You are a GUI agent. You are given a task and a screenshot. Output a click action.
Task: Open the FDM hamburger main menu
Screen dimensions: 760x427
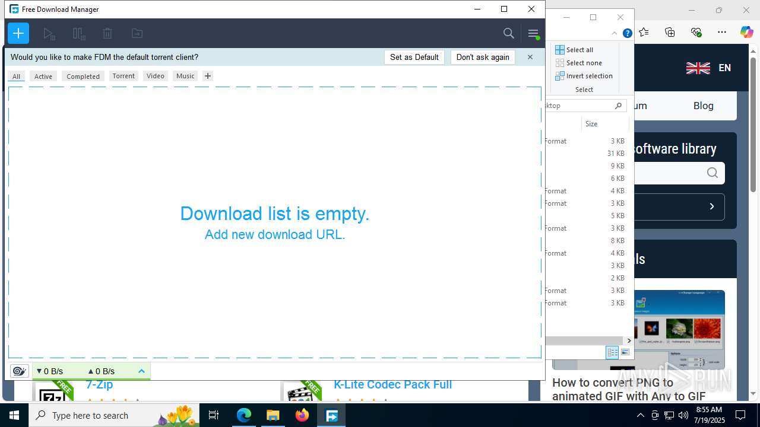click(x=533, y=34)
